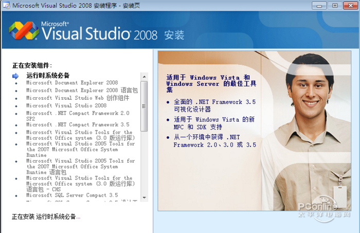The width and height of the screenshot is (360, 233).
Task: Click the Visual Studio infinity logo in banner
Action: click(x=24, y=30)
